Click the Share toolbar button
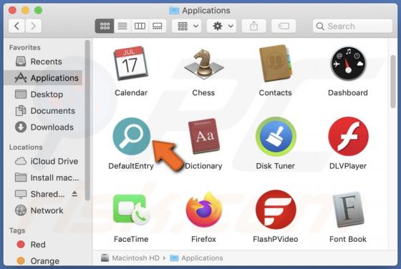The width and height of the screenshot is (401, 269). point(253,26)
